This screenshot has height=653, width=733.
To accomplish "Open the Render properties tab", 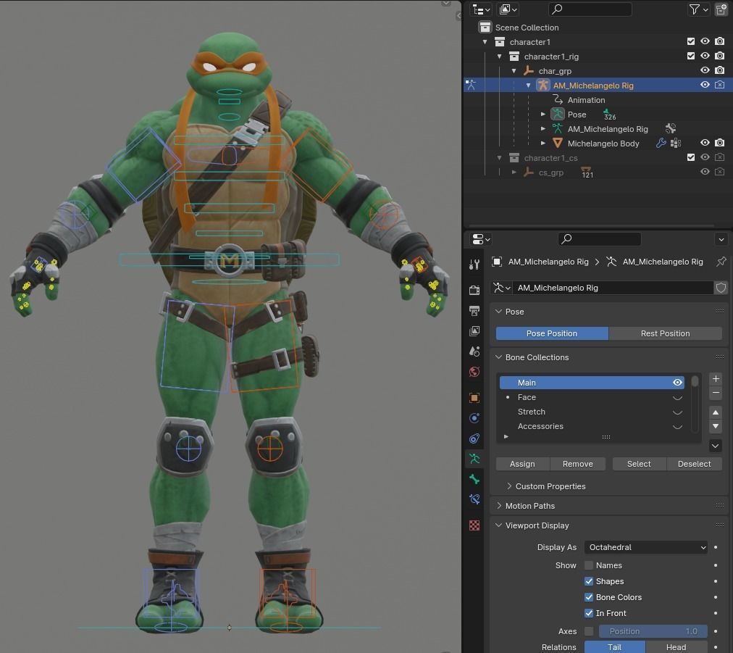I will pos(474,290).
